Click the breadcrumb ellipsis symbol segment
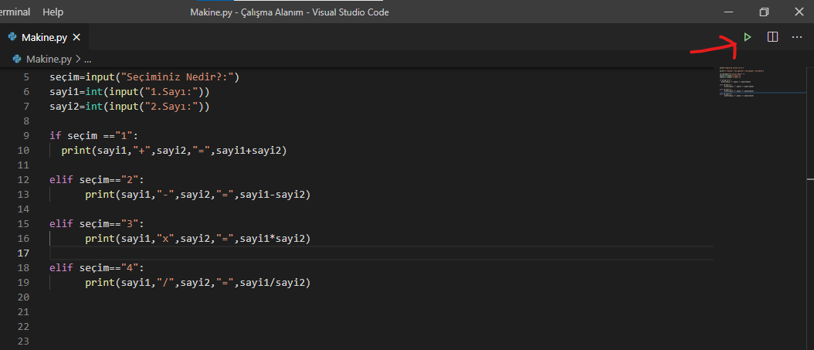The height and width of the screenshot is (350, 814). pos(87,59)
